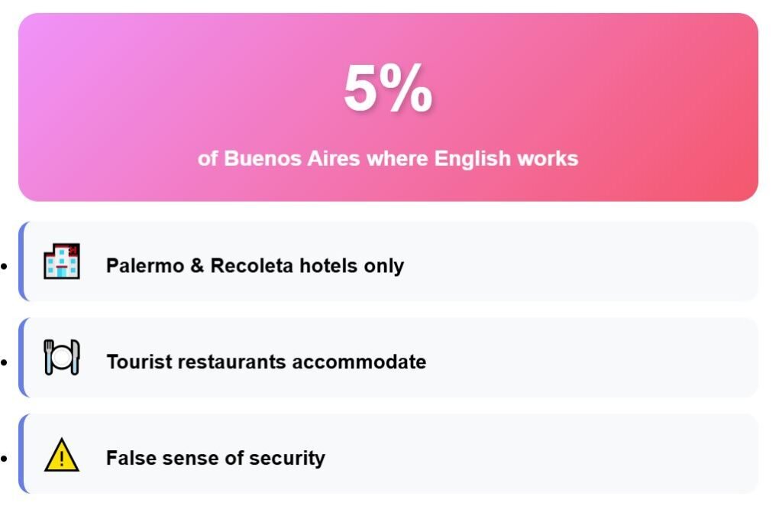Click the yellow warning triangle icon

[x=62, y=456]
